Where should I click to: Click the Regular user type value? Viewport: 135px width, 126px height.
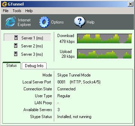click(64, 96)
